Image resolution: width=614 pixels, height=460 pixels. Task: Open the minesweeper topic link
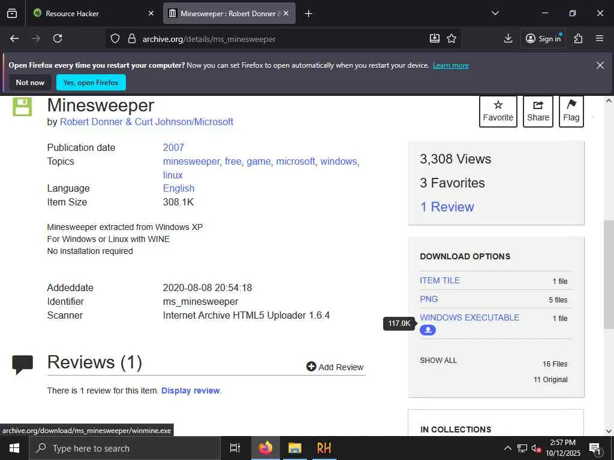click(x=191, y=161)
